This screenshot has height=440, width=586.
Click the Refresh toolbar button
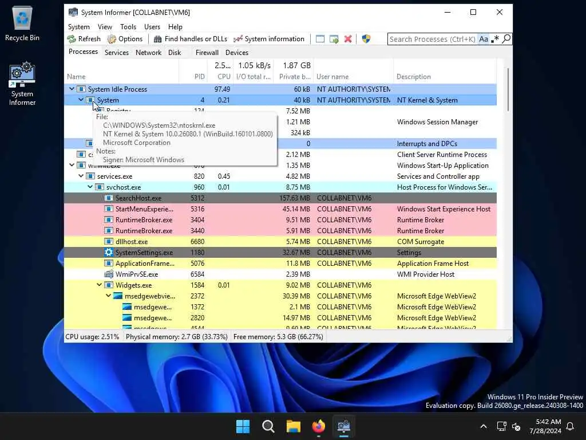point(84,39)
